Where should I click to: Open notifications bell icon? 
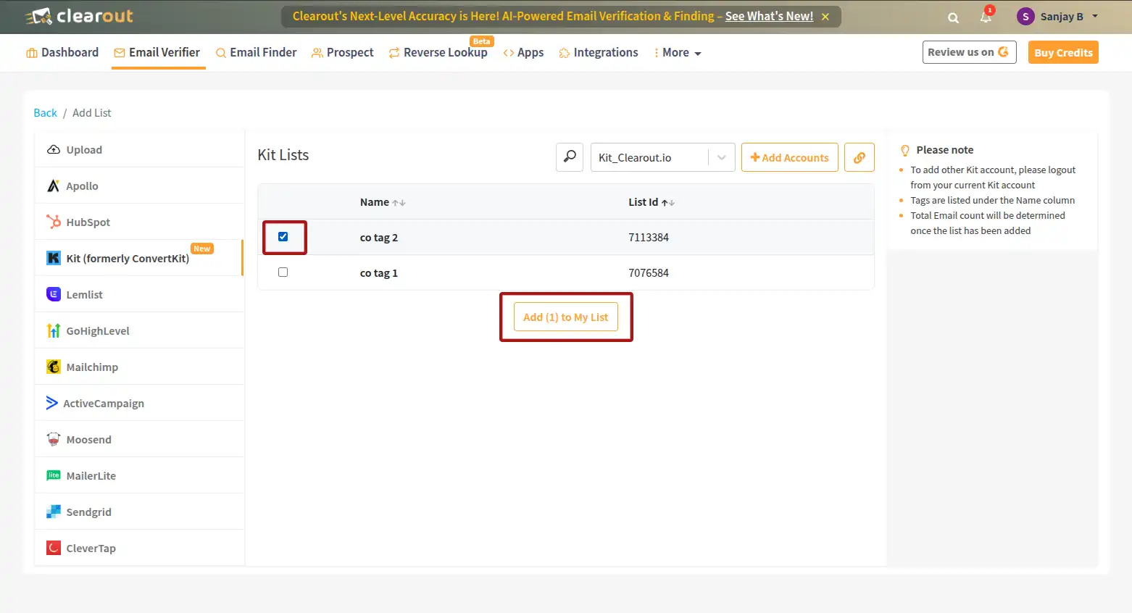pyautogui.click(x=986, y=17)
